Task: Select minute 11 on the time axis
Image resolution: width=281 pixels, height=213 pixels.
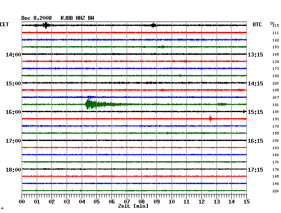Action: coord(186,201)
